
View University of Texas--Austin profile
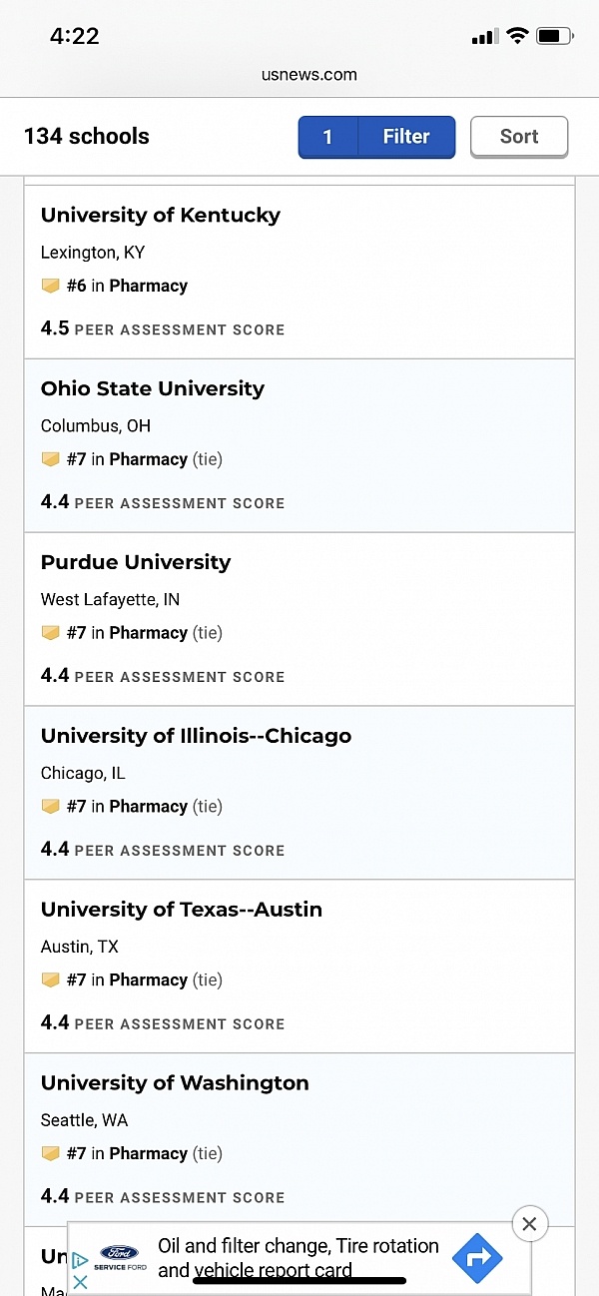pyautogui.click(x=182, y=910)
